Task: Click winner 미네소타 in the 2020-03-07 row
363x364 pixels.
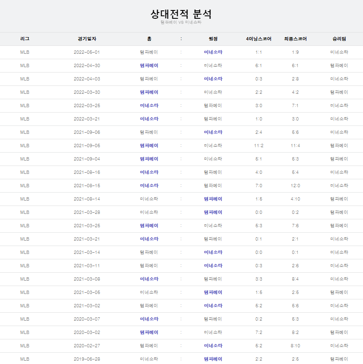Action: 339,319
